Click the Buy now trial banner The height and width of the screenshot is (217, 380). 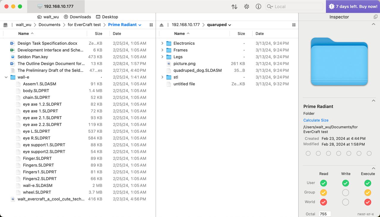click(352, 6)
